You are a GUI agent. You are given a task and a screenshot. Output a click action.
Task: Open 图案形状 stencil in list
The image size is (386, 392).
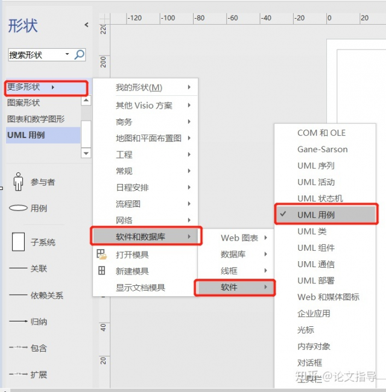[x=43, y=103]
